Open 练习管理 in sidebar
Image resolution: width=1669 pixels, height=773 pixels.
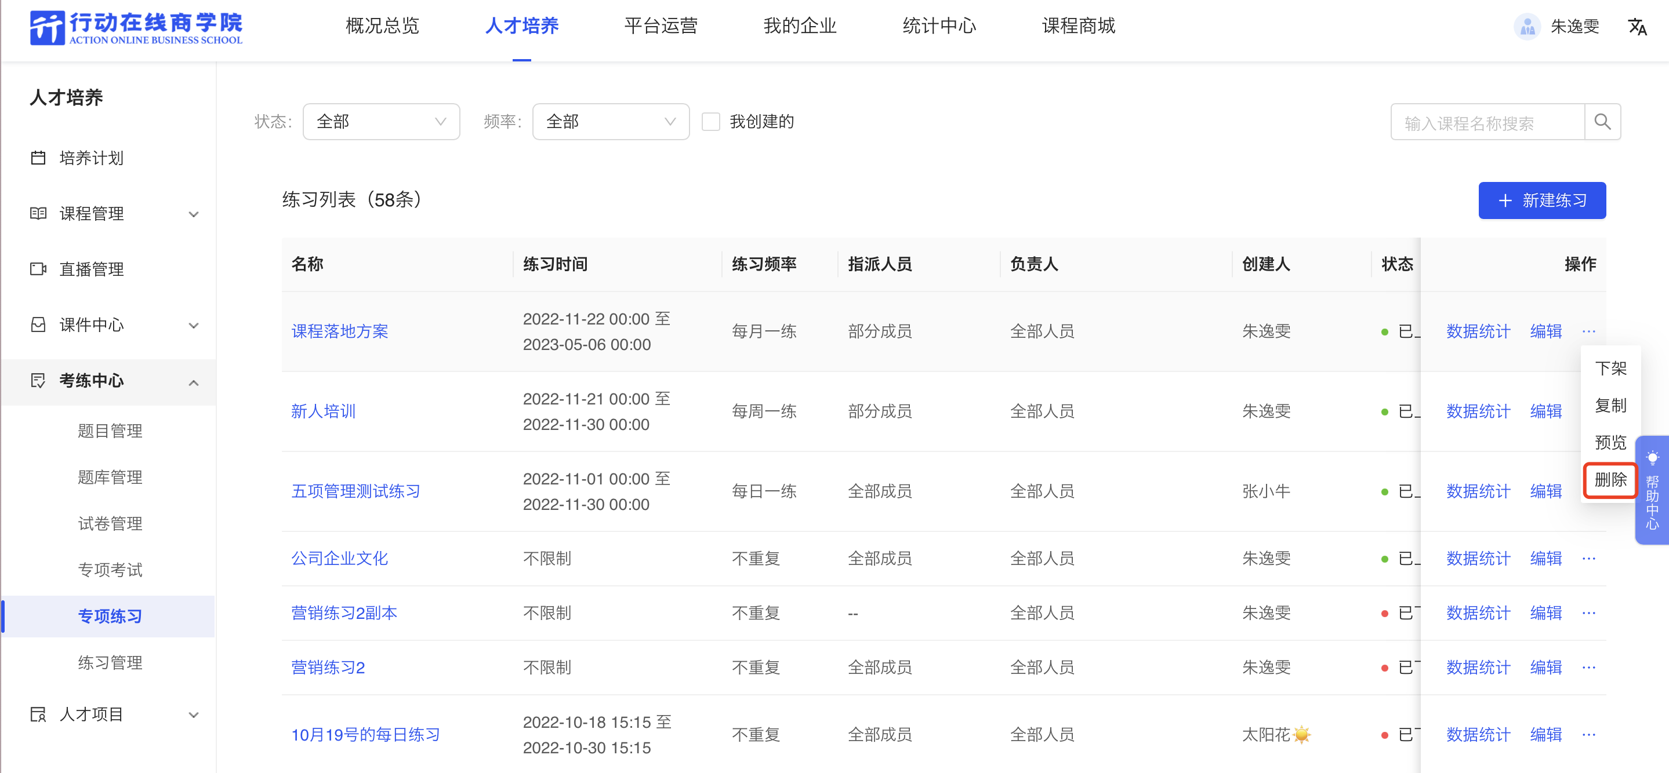[110, 663]
